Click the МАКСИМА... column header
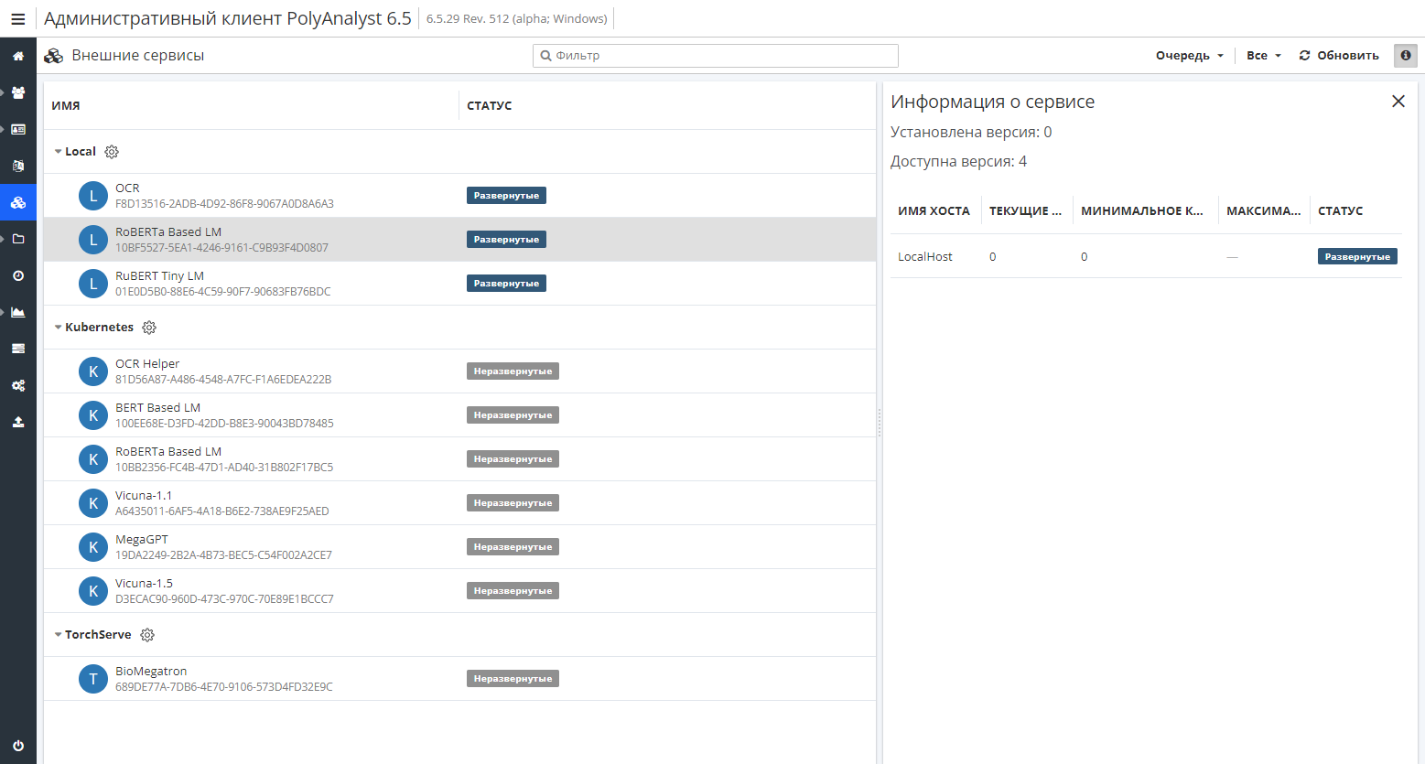The height and width of the screenshot is (764, 1425). 1263,211
